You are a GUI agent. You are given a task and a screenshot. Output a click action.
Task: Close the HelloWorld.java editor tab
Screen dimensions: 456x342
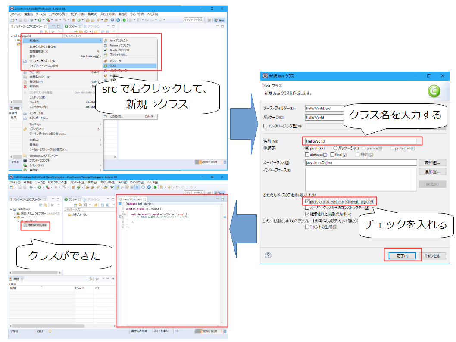tap(144, 199)
